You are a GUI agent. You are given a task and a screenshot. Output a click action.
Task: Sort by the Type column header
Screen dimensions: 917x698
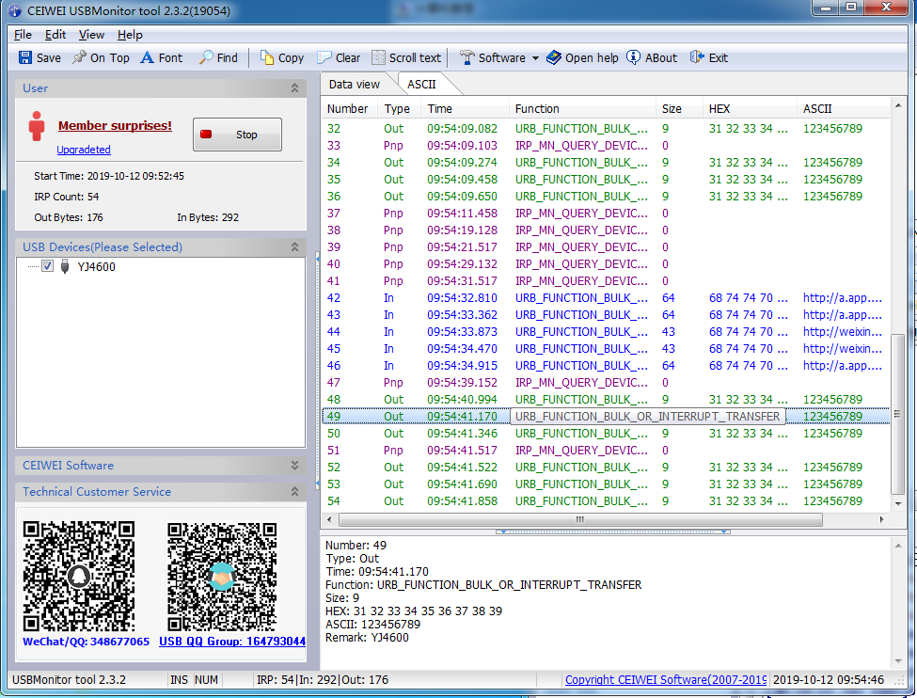pyautogui.click(x=400, y=109)
